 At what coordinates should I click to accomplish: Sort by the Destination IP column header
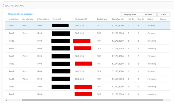81,19
